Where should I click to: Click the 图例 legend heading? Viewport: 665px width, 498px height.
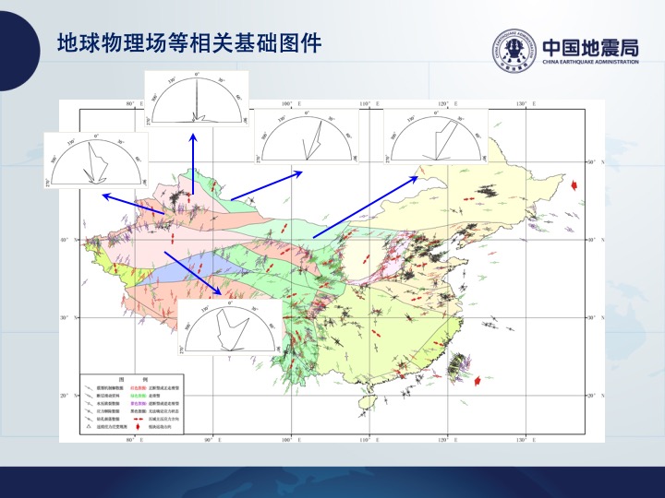coord(133,379)
